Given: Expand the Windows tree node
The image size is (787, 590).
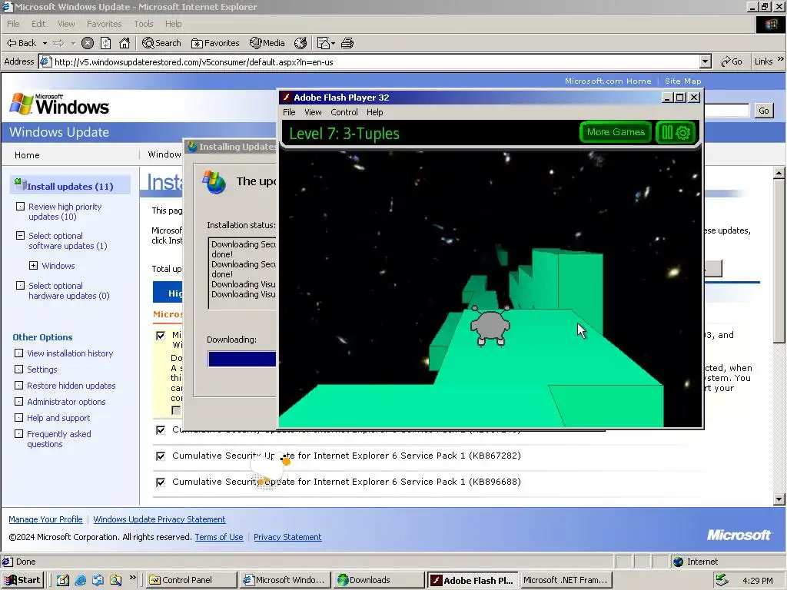Looking at the screenshot, I should tap(33, 265).
